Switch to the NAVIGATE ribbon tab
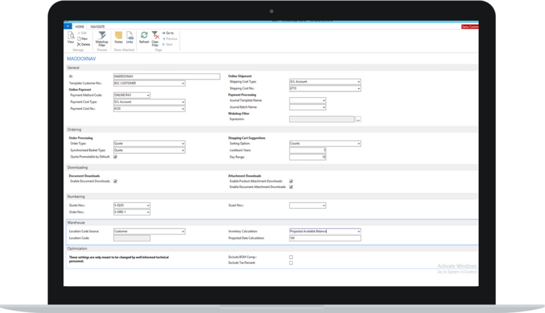545x313 pixels. [x=97, y=27]
